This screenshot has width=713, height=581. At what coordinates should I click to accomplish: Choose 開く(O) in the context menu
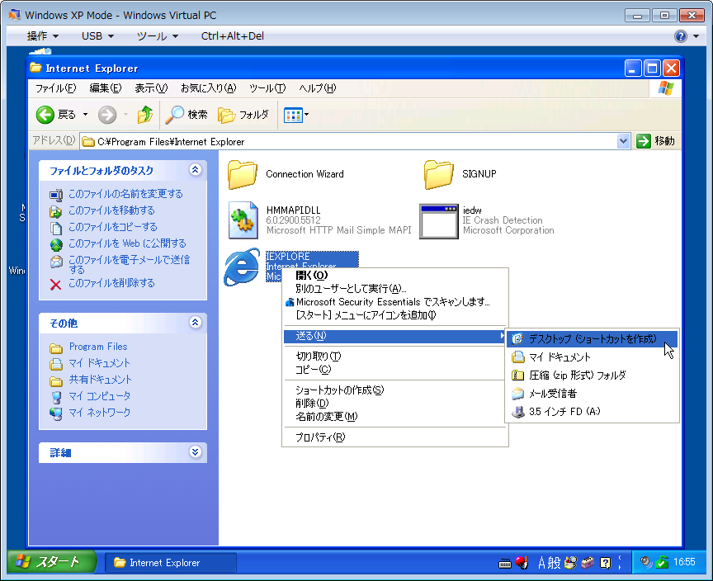394,275
